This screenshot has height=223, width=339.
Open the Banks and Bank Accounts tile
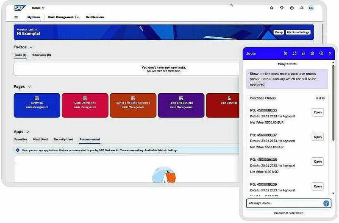133,105
